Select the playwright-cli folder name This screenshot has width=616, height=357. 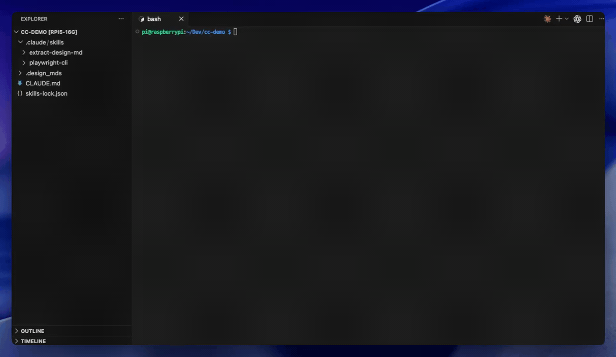49,63
